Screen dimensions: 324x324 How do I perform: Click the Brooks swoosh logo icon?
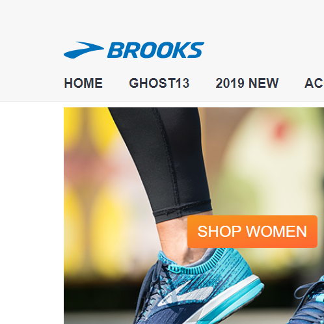point(84,50)
